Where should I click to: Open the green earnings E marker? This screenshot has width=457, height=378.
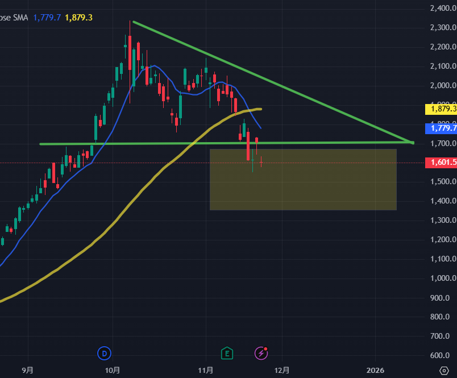(x=227, y=354)
